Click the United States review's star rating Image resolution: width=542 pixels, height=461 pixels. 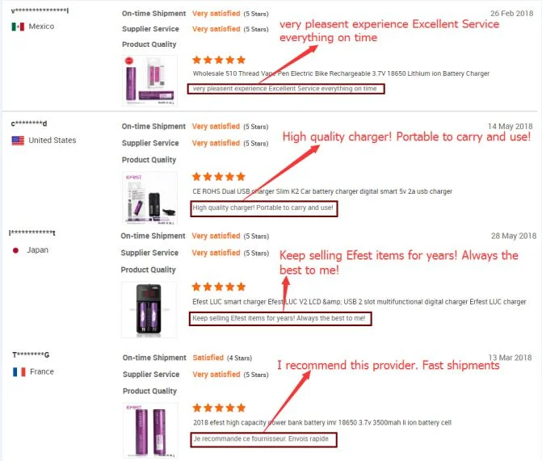coord(219,176)
